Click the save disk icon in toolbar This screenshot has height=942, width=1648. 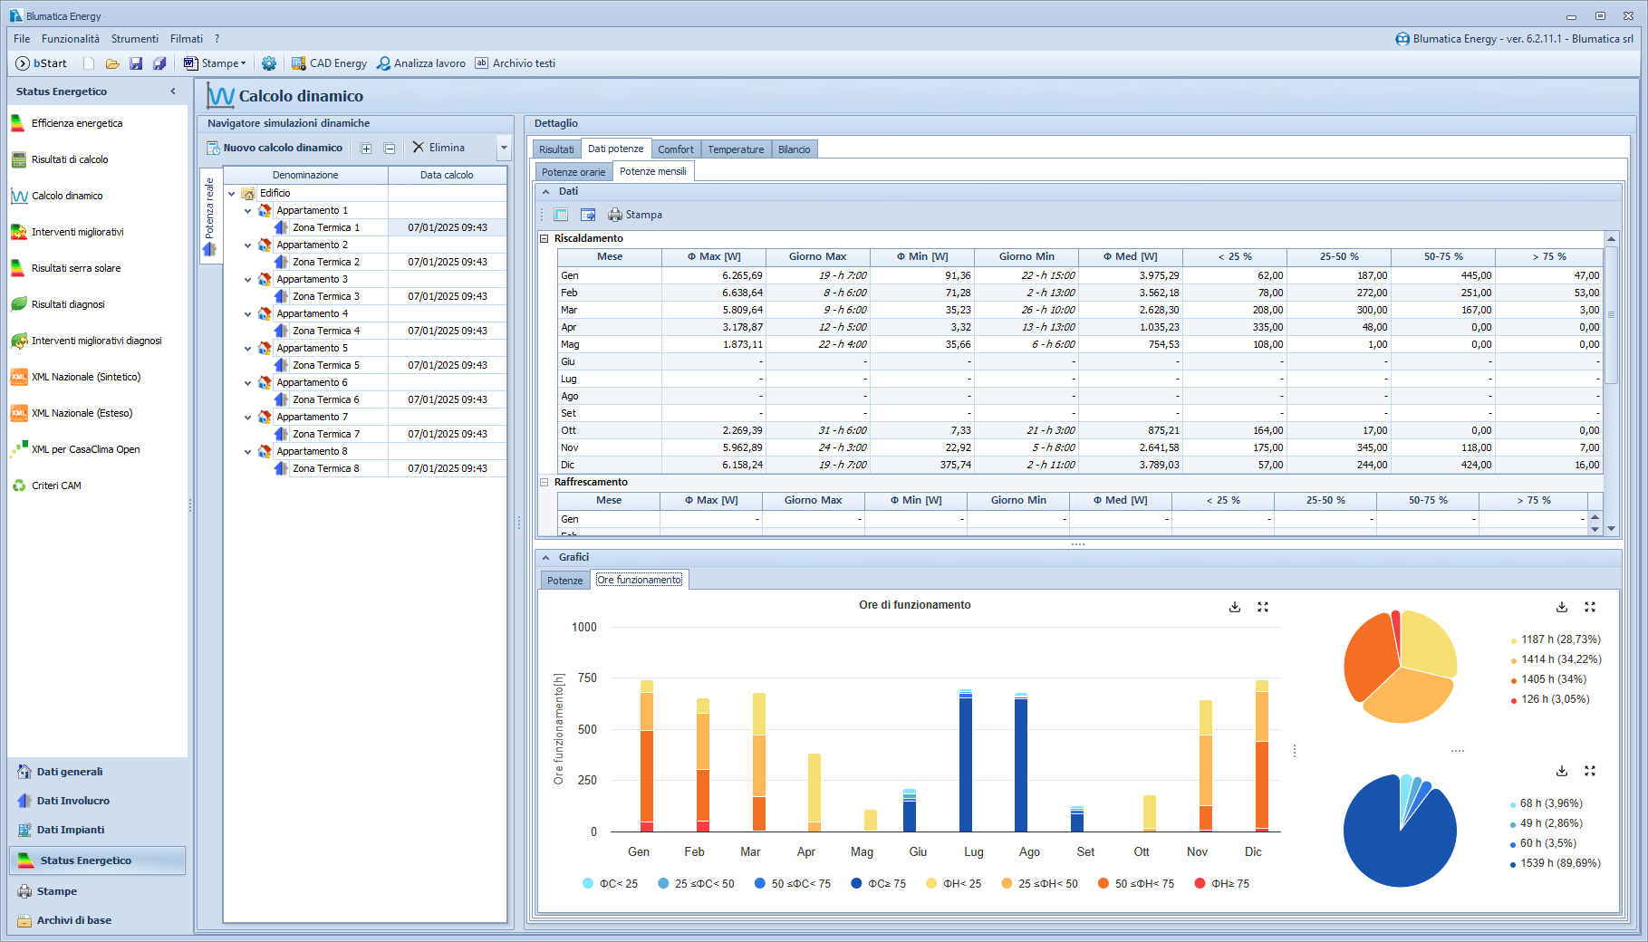136,63
